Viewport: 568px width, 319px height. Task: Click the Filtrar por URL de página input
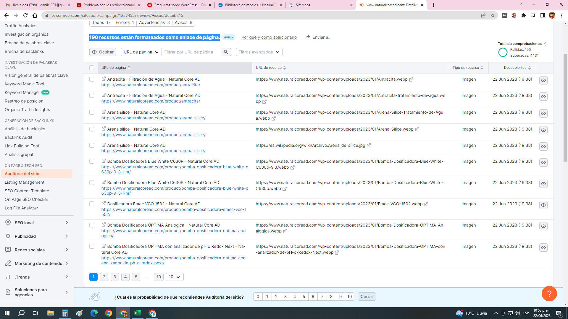tap(191, 52)
